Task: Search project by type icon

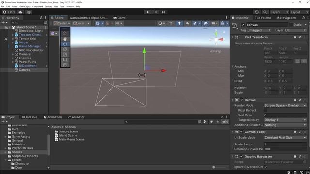Action: click(205, 122)
